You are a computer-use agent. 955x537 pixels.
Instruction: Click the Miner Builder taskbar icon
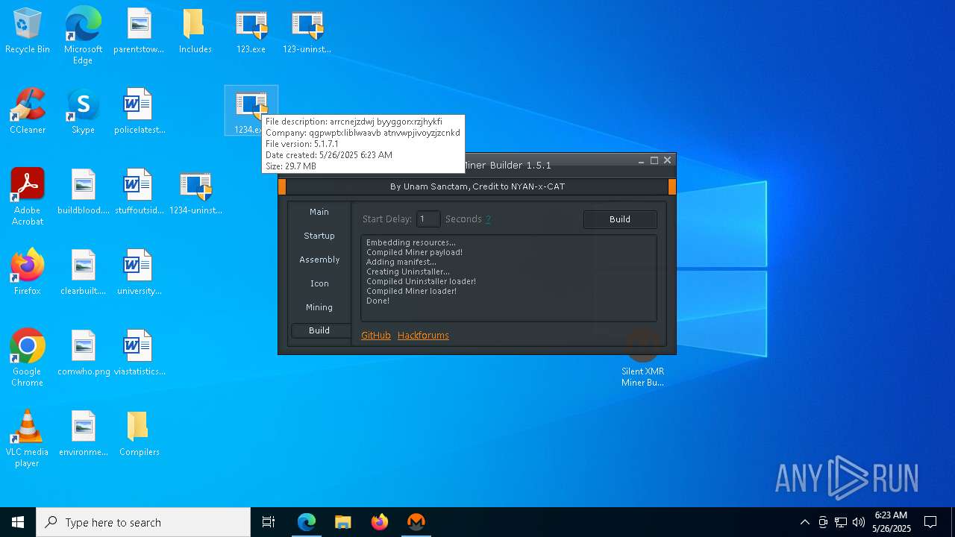[416, 522]
